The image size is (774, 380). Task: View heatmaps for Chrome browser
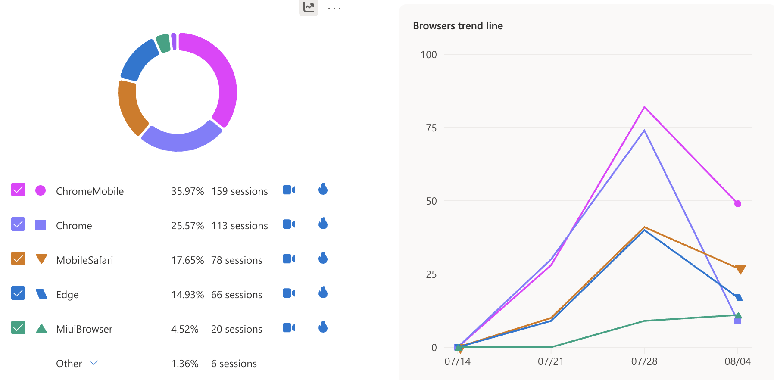coord(323,224)
